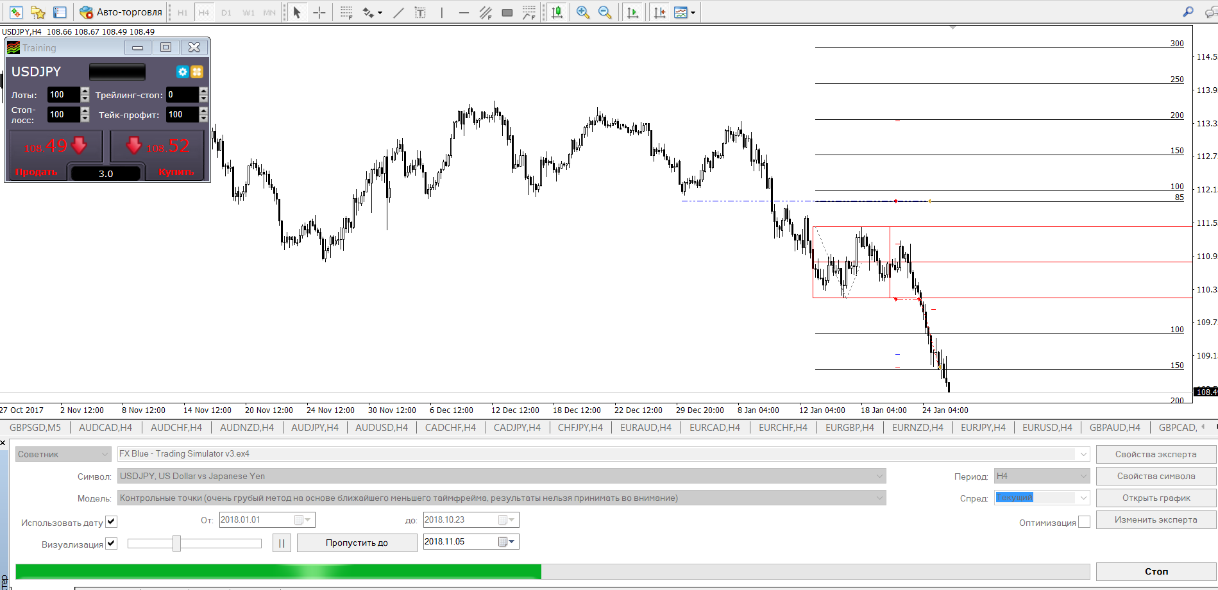Zoom out on the chart

point(605,12)
